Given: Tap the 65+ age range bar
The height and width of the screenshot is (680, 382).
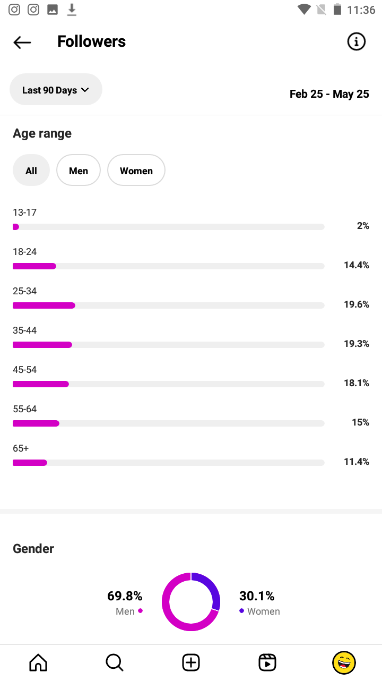Looking at the screenshot, I should (169, 463).
